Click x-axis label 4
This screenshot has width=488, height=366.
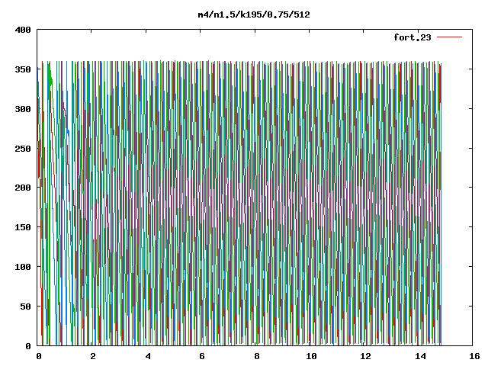tap(148, 356)
